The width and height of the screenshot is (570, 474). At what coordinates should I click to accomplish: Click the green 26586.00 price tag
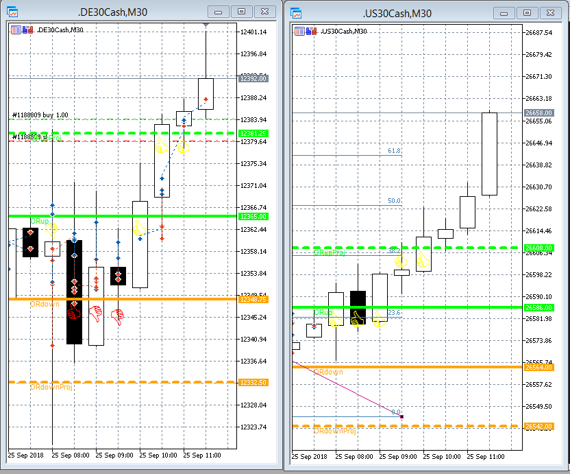(539, 308)
